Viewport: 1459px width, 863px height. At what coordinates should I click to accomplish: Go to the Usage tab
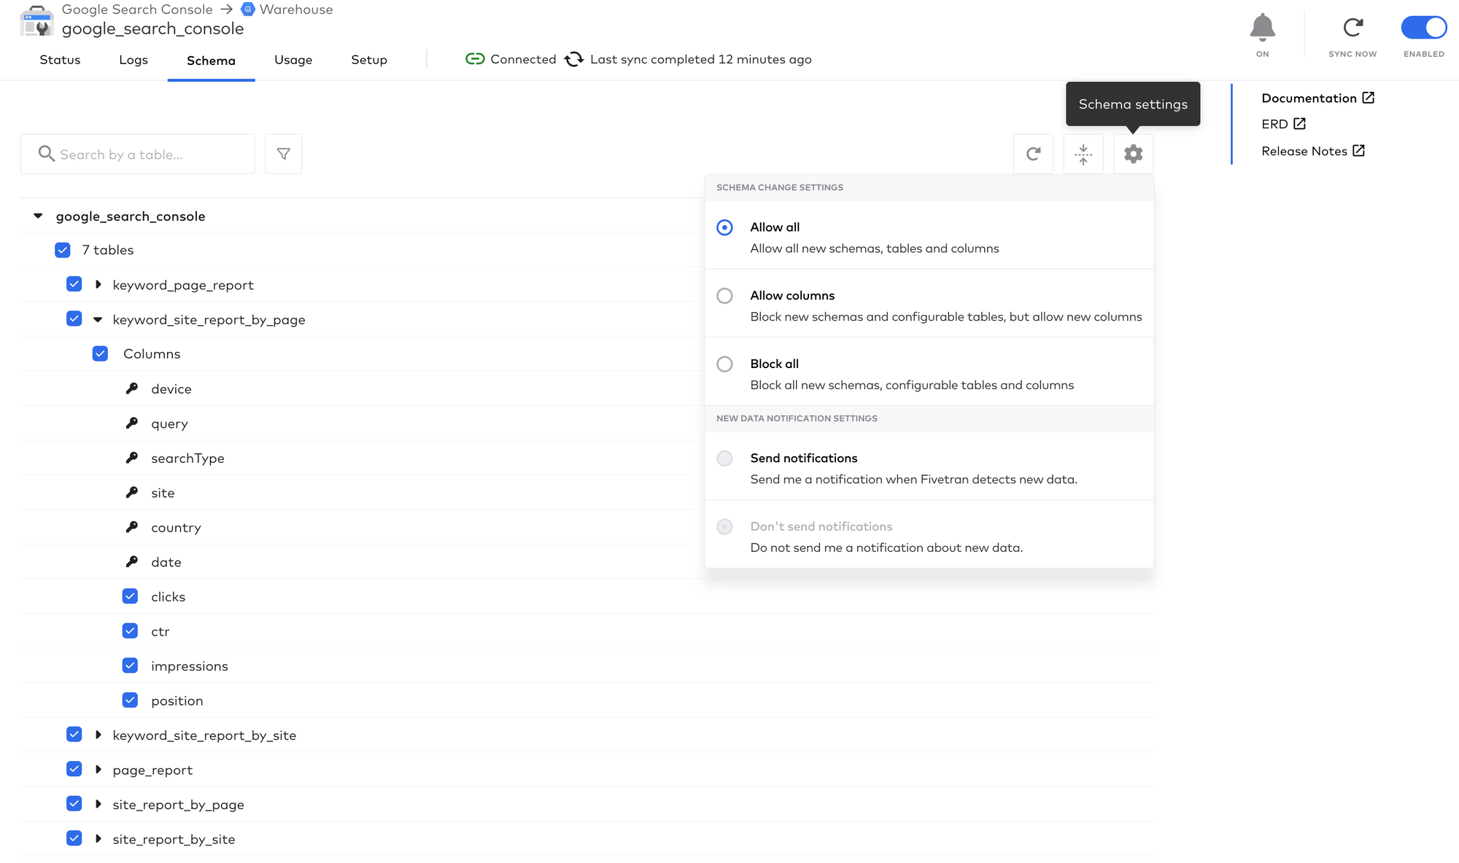[x=293, y=60]
